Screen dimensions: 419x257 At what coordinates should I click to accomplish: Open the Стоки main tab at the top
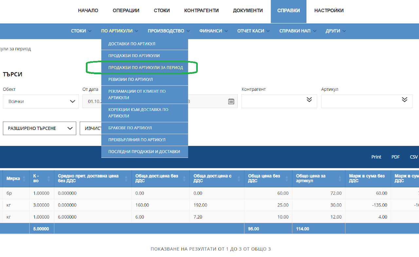[162, 10]
